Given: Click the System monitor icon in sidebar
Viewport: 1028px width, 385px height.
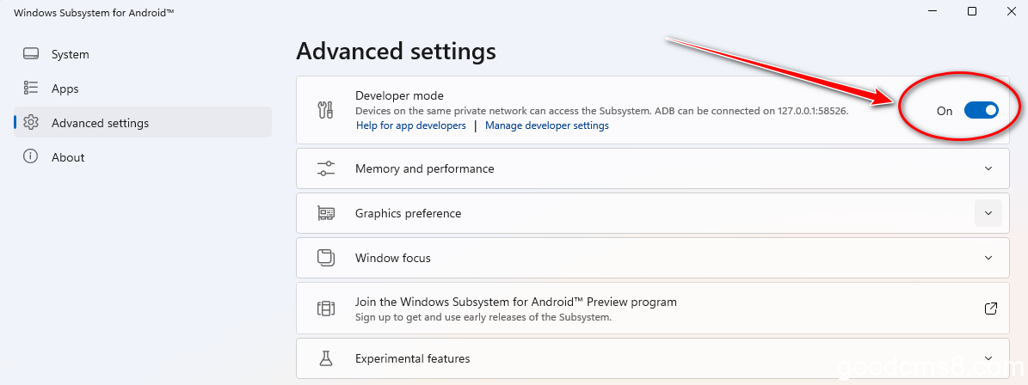Looking at the screenshot, I should click(31, 53).
